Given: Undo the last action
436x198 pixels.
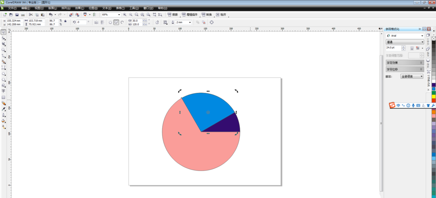Looking at the screenshot, I should 50,14.
